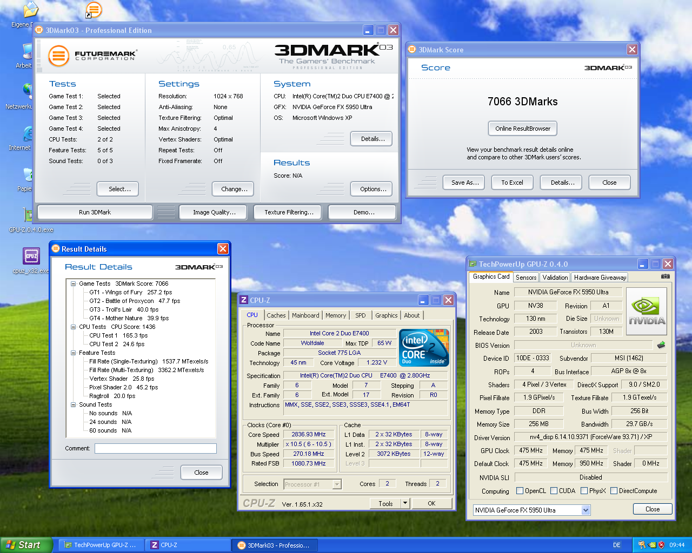Switch to the Sensors tab in GPU-Z
The width and height of the screenshot is (692, 553).
(x=526, y=278)
